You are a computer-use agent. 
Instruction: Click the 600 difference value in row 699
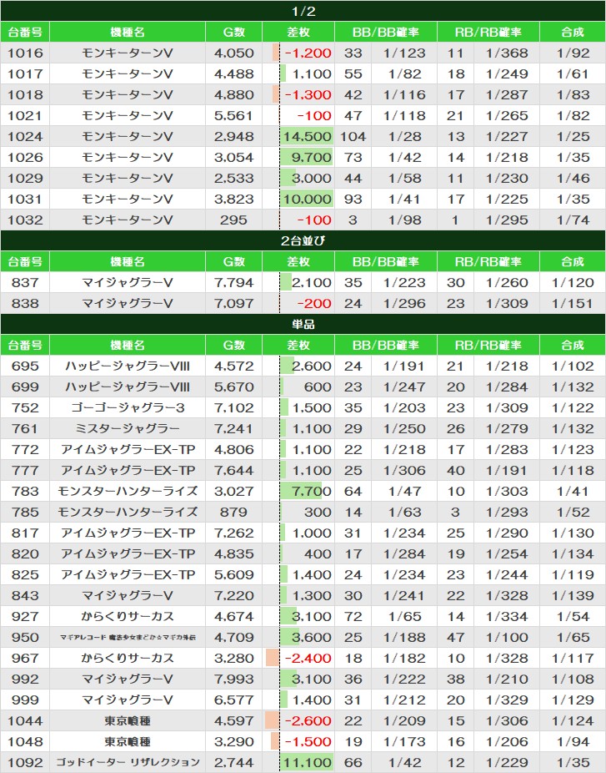coord(318,386)
